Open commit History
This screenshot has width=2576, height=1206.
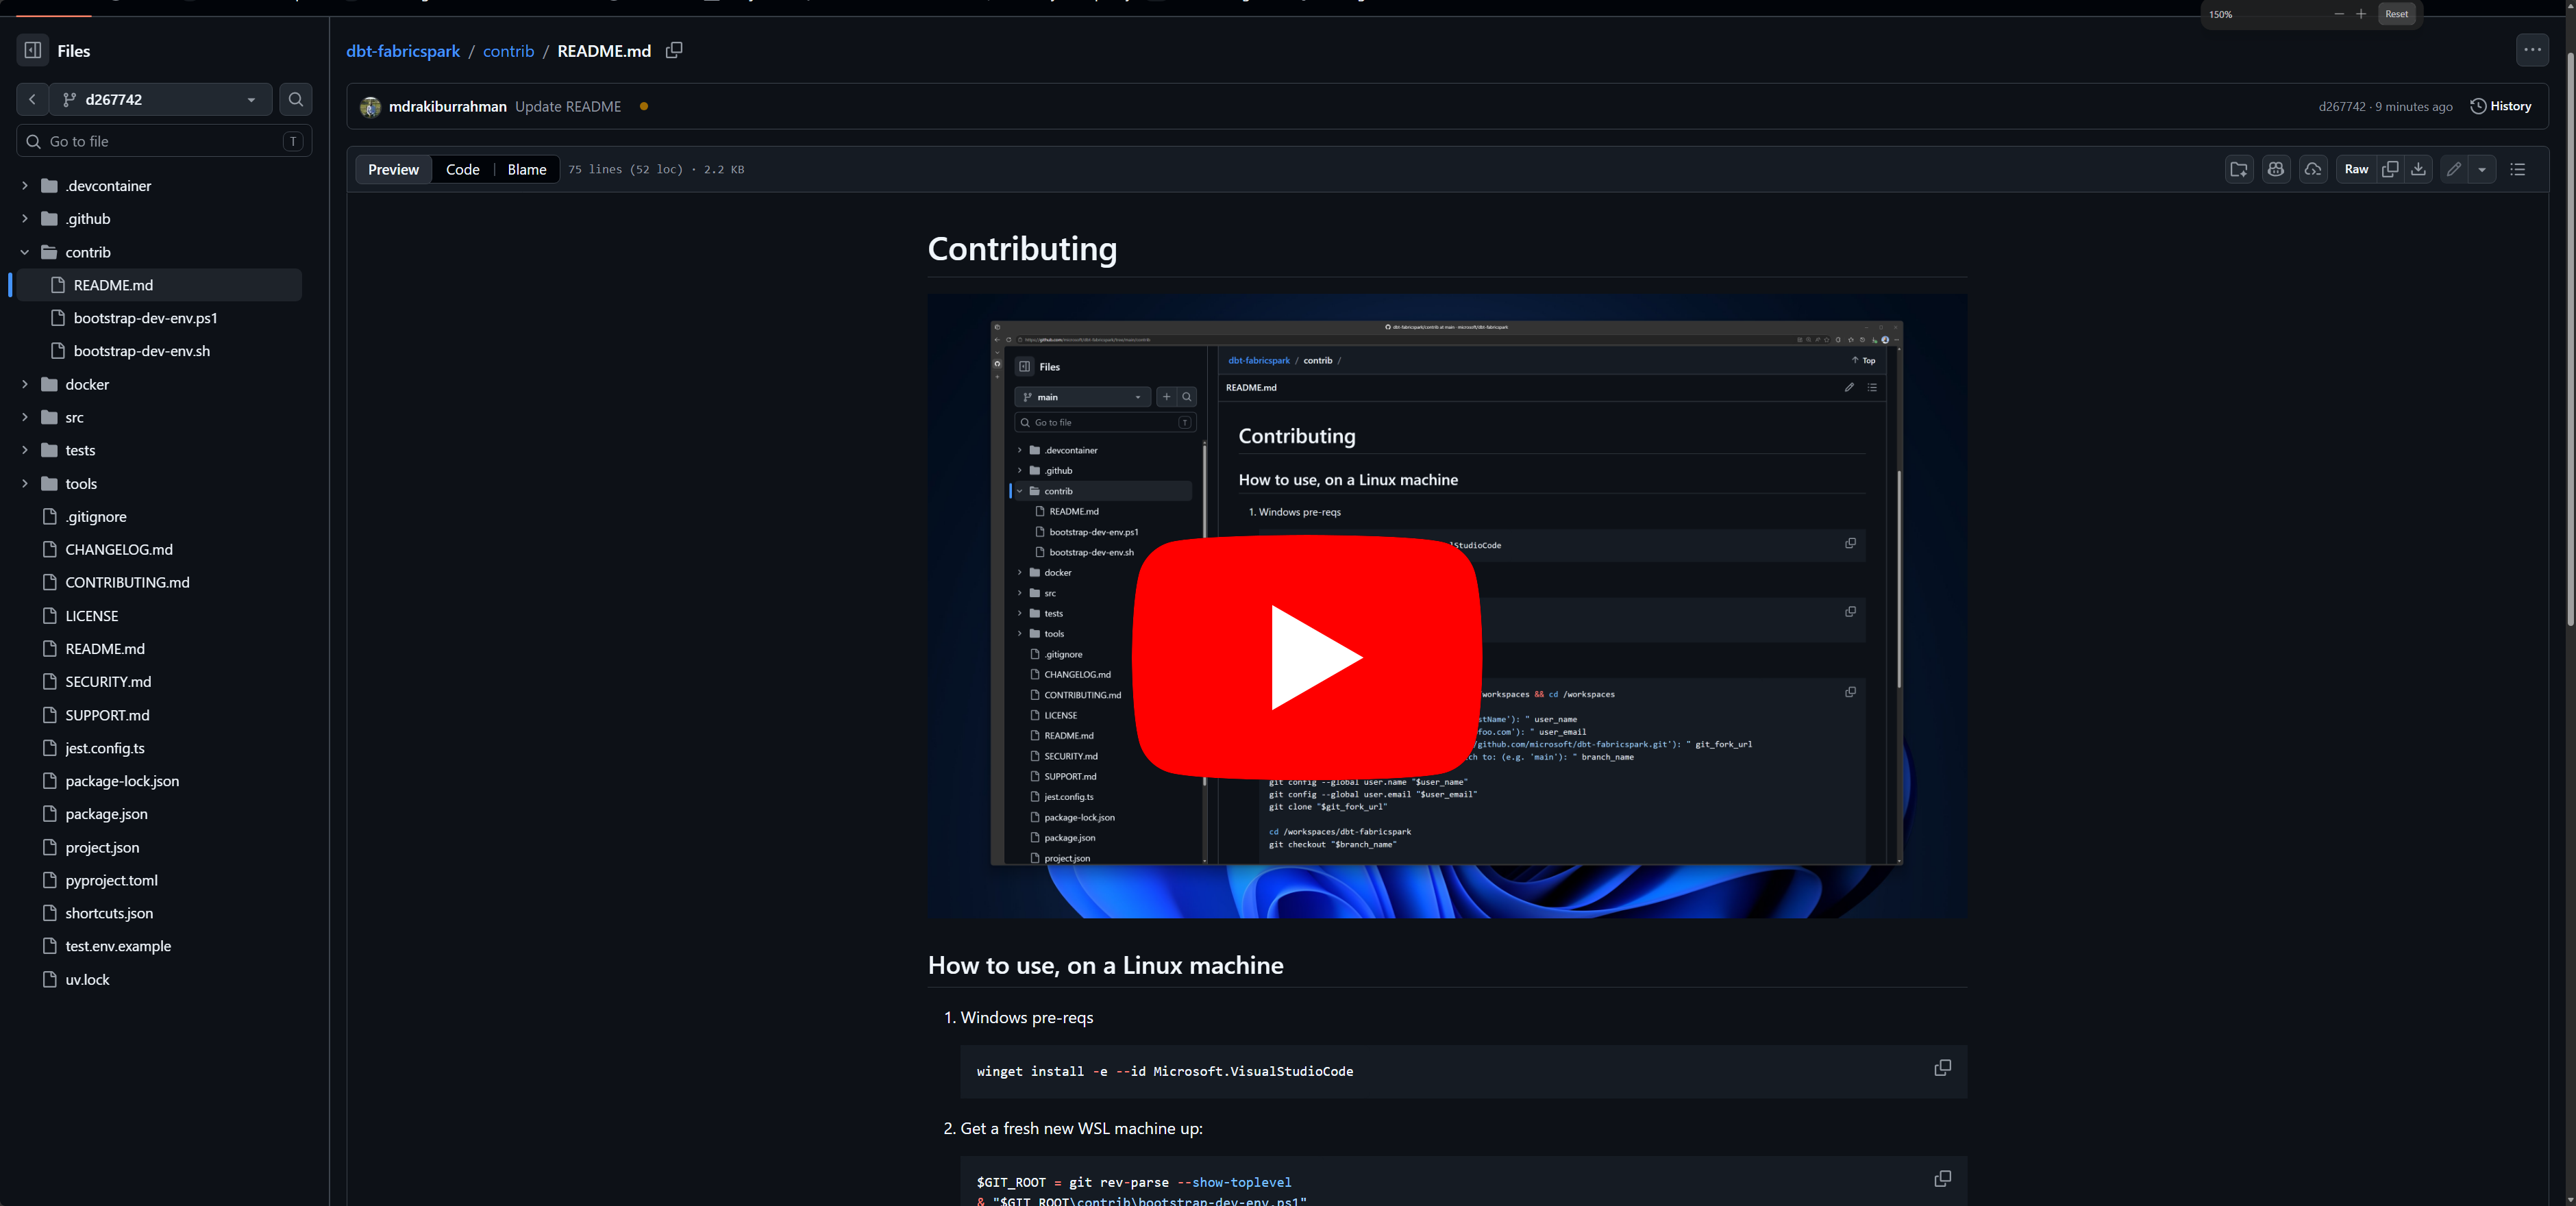pyautogui.click(x=2501, y=106)
